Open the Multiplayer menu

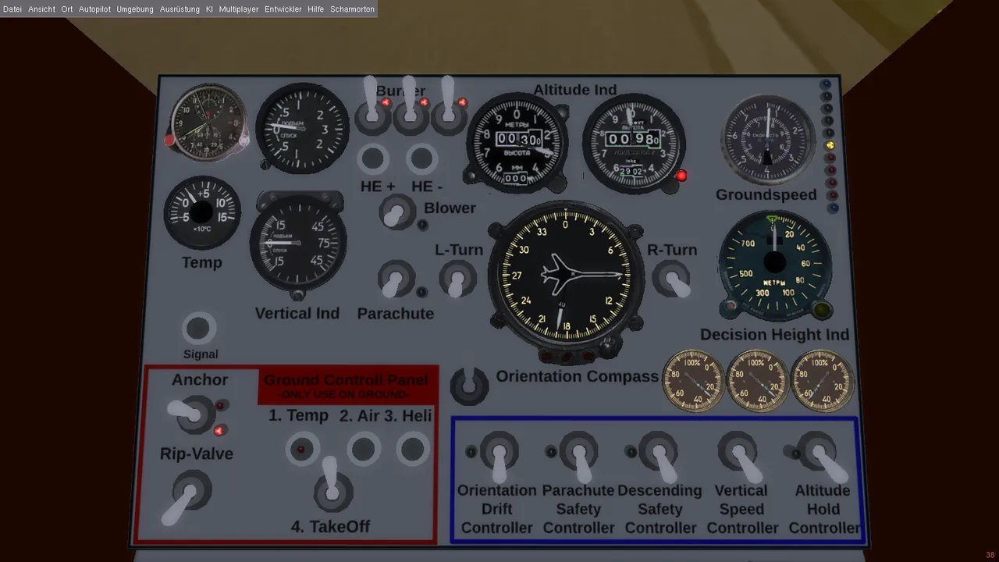point(239,9)
